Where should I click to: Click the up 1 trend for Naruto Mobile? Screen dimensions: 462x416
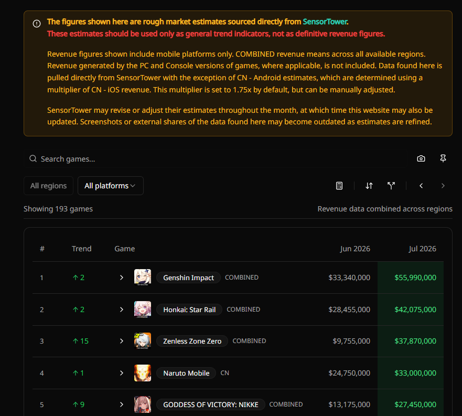[x=78, y=373]
